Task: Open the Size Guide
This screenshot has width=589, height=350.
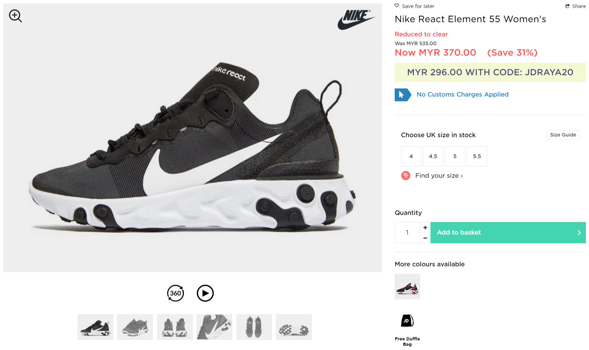Action: 563,135
